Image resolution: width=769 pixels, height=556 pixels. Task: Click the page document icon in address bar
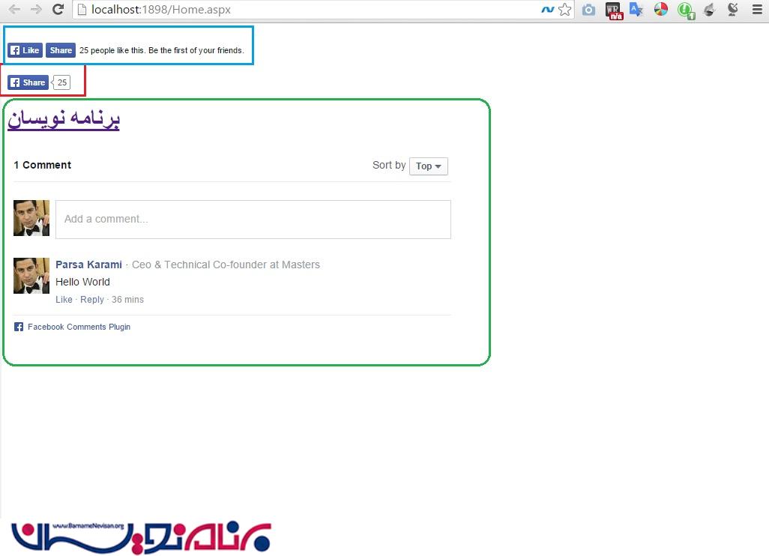click(x=82, y=10)
